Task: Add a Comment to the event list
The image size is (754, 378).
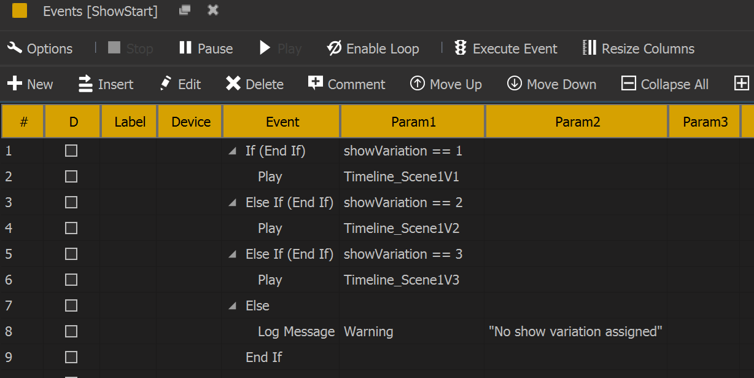Action: click(316, 84)
